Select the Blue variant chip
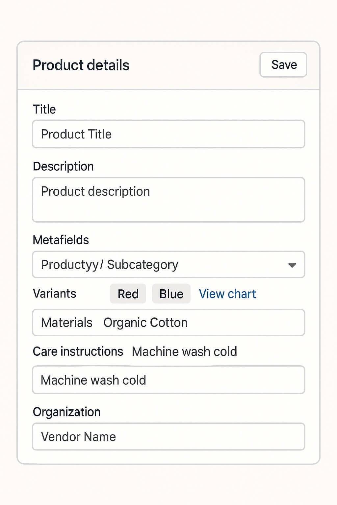This screenshot has width=337, height=505. (171, 294)
